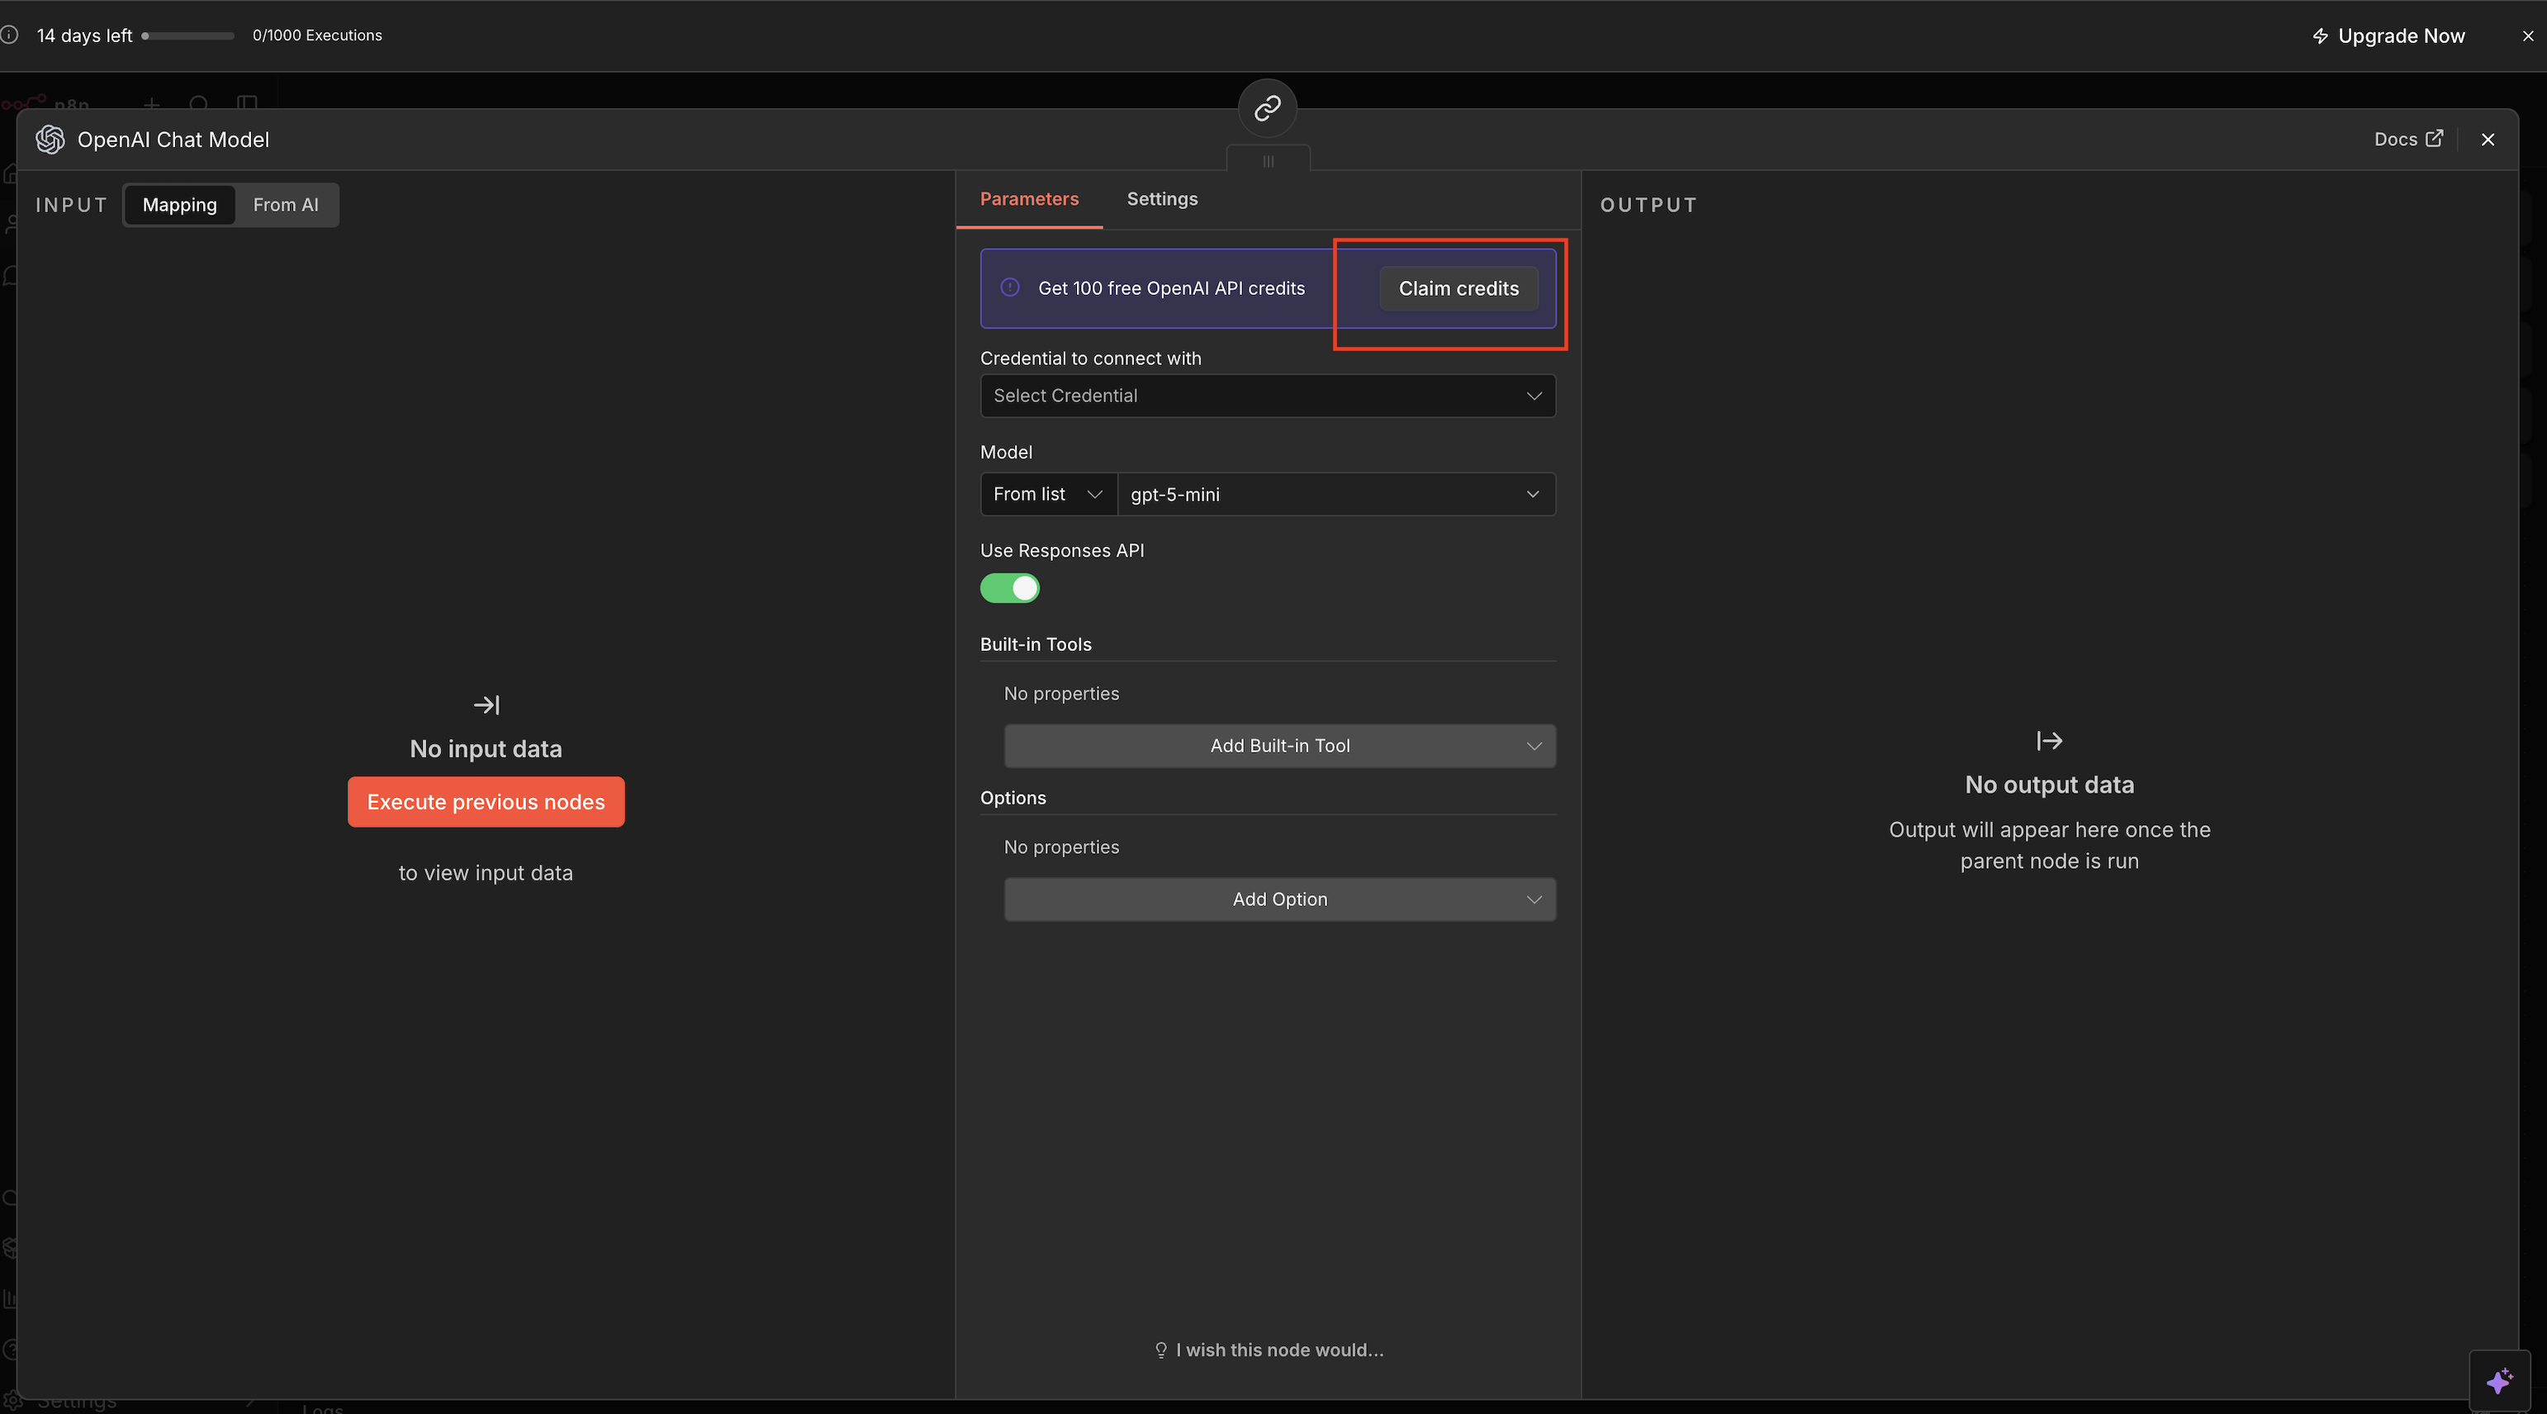Viewport: 2547px width, 1414px height.
Task: Click the link icon above the node panel
Action: tap(1268, 107)
